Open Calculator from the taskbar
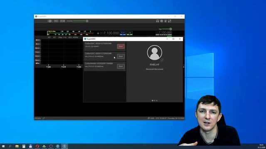This screenshot has width=266, height=149. 24,146
